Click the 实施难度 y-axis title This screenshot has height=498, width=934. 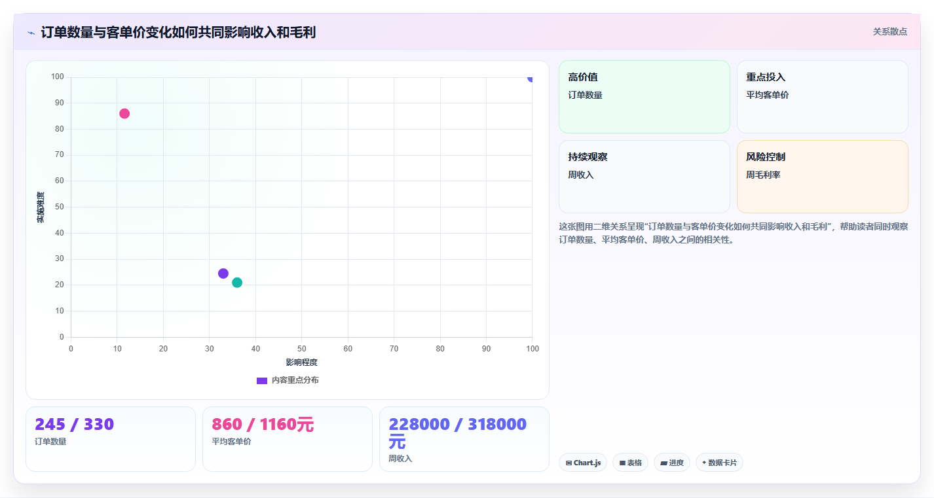click(x=40, y=207)
